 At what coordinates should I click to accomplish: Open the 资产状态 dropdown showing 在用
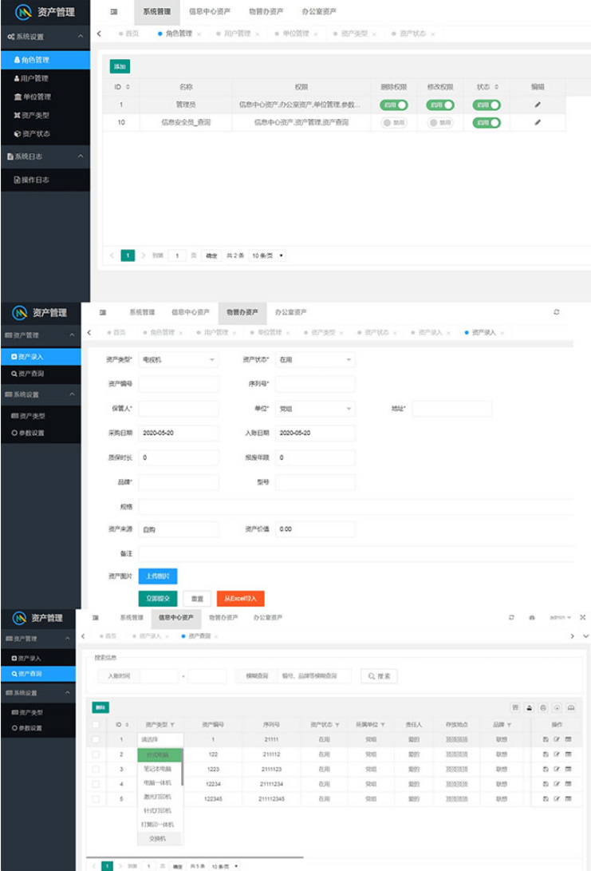(x=314, y=360)
